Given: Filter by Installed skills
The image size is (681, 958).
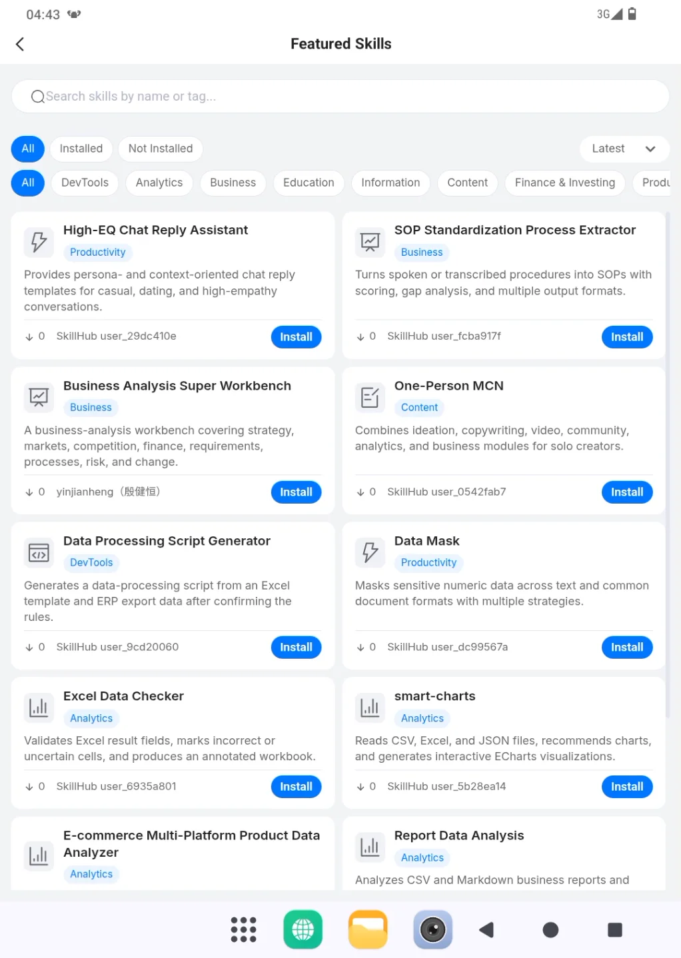Looking at the screenshot, I should (81, 149).
